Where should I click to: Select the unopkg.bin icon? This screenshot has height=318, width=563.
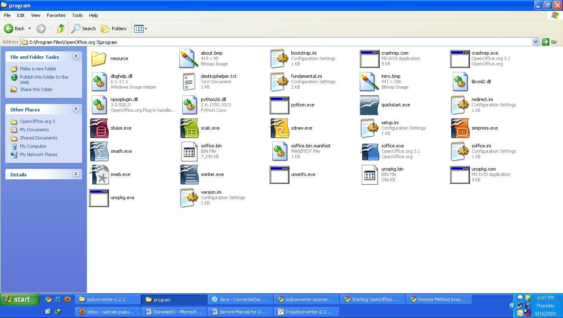370,175
